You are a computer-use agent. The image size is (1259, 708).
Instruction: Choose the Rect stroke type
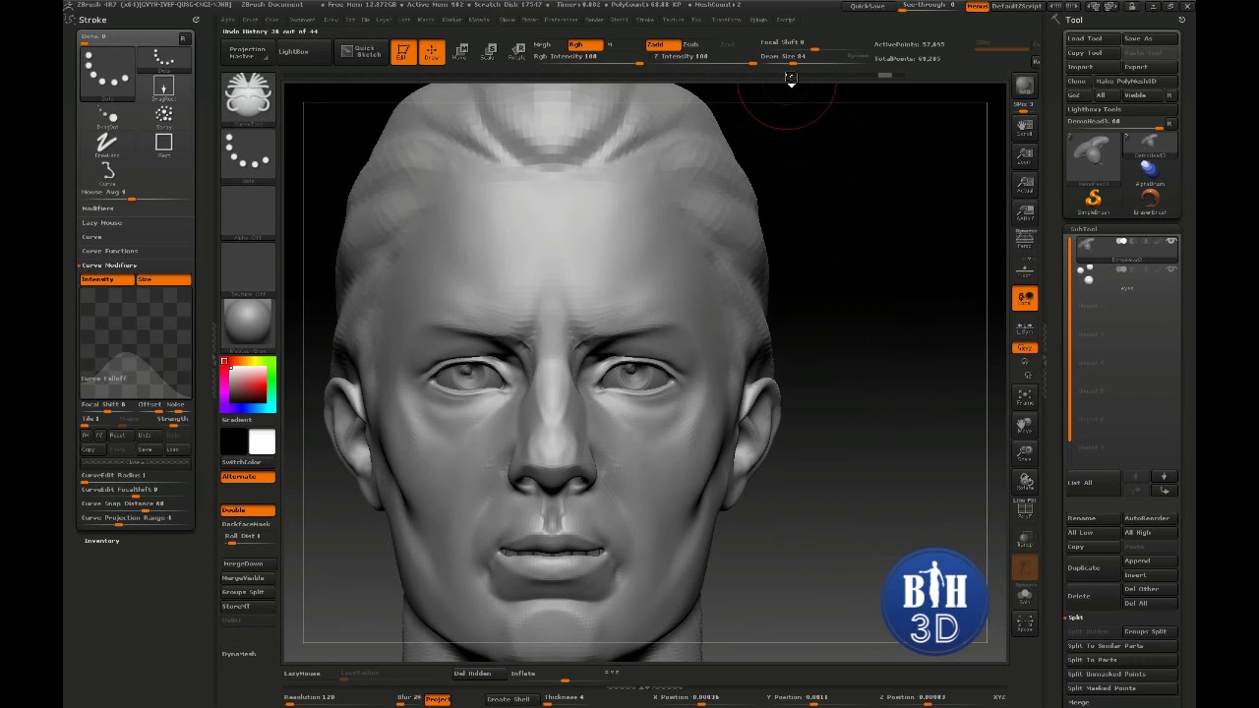[x=164, y=146]
